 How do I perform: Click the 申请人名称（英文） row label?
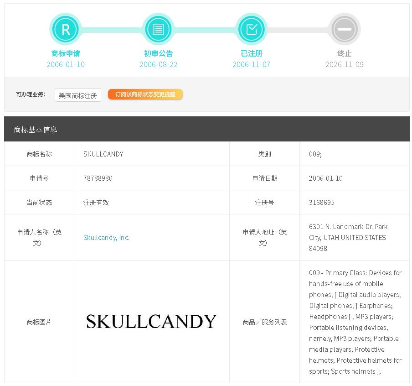click(x=39, y=238)
